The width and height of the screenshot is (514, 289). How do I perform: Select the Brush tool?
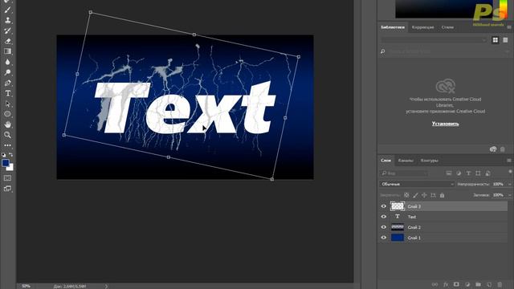coord(7,10)
